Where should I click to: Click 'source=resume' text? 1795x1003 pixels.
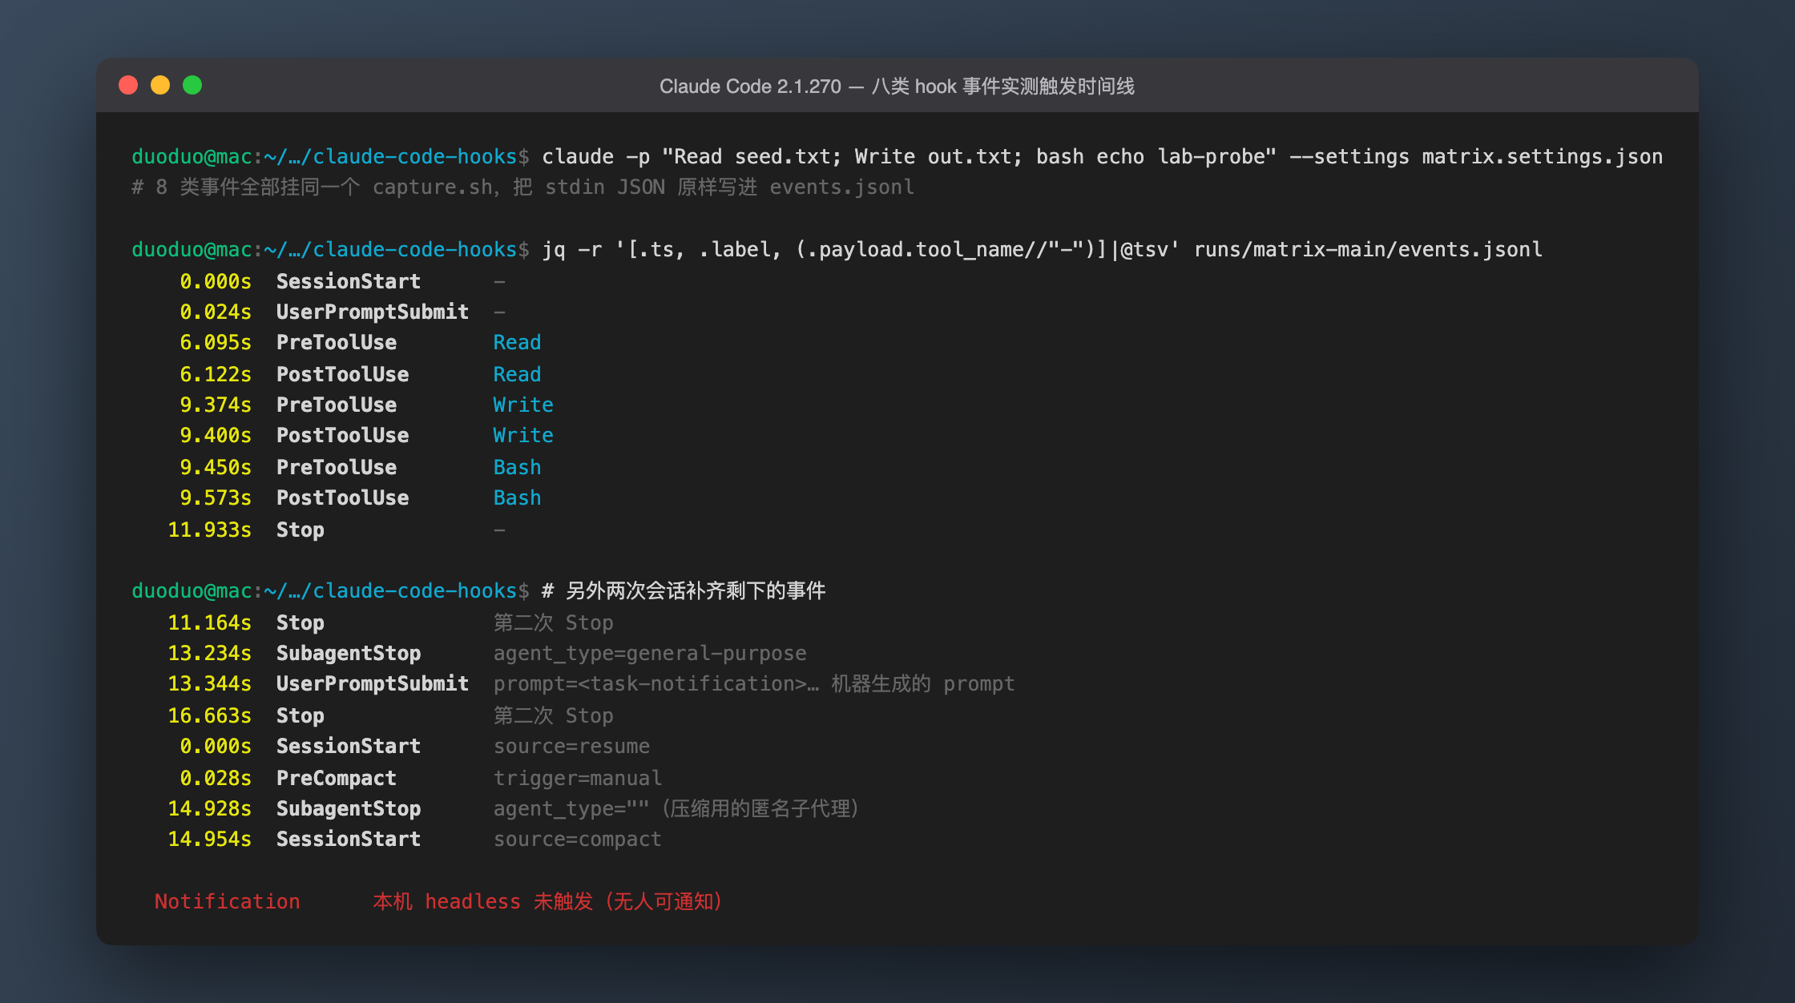pyautogui.click(x=571, y=746)
